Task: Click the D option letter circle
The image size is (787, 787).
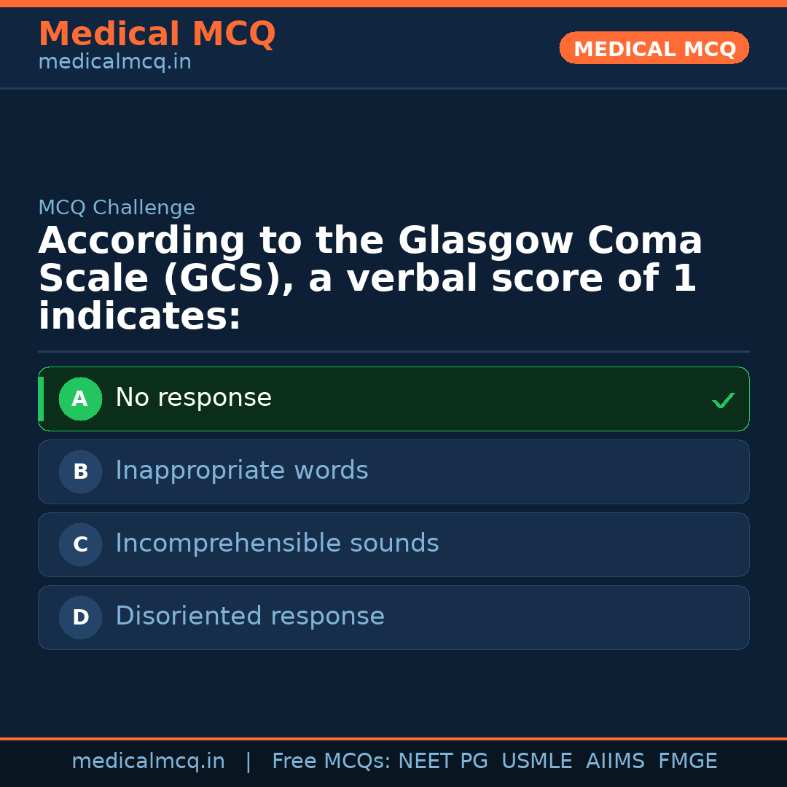Action: pos(80,617)
